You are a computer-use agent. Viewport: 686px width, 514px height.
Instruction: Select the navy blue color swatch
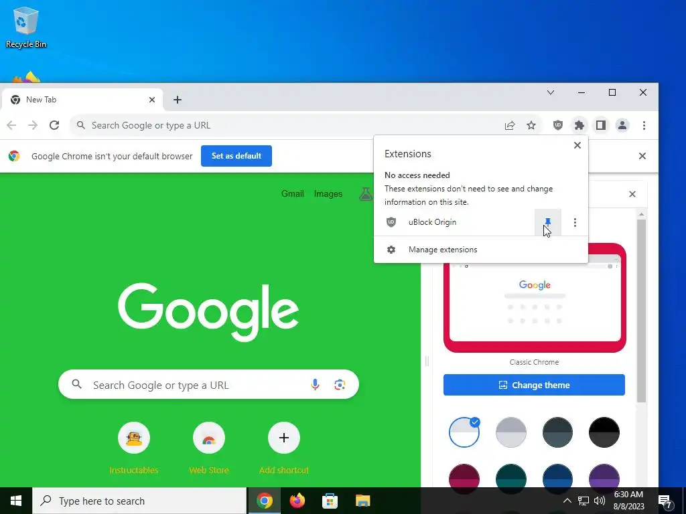click(557, 477)
